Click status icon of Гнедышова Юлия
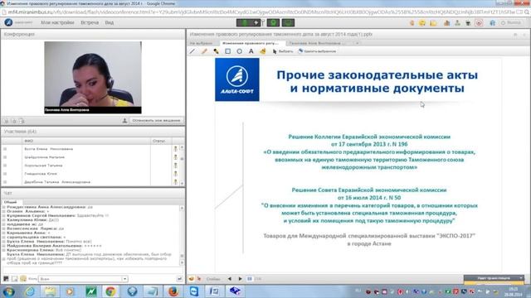Screen dimensions: 531x298 (x=175, y=174)
